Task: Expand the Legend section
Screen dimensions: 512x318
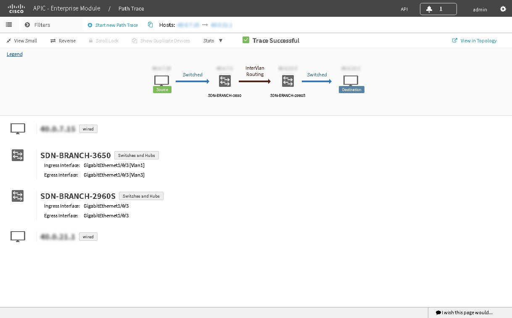Action: [x=14, y=54]
